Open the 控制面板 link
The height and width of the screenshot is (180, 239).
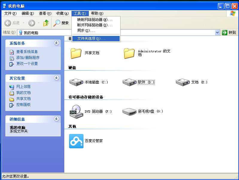(23, 105)
